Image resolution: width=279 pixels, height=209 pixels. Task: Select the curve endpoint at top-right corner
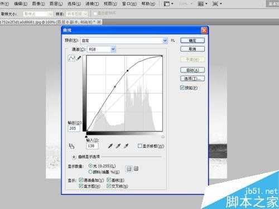162,56
